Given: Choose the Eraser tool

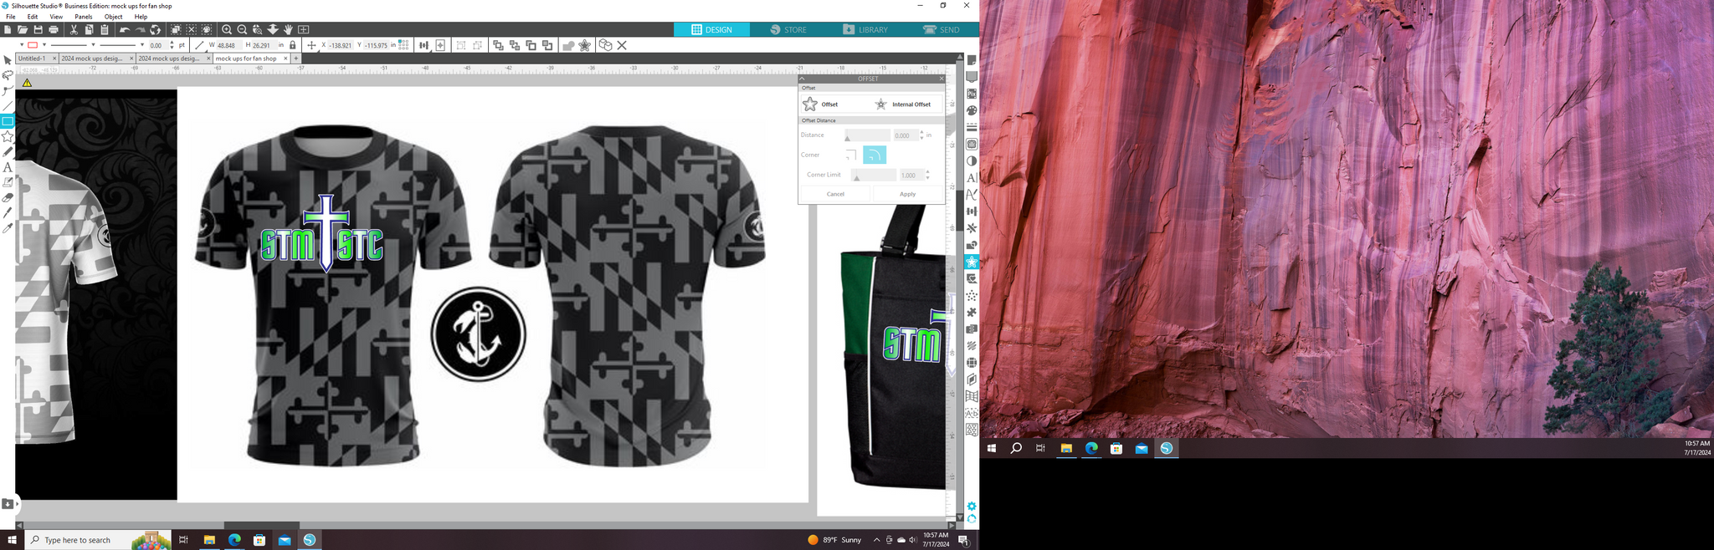Looking at the screenshot, I should click(x=8, y=197).
